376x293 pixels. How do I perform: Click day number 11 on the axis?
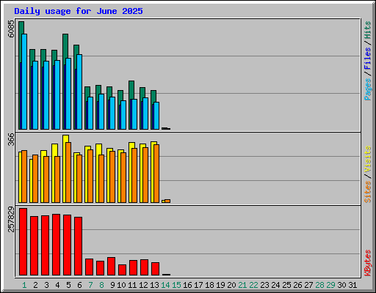[132, 285]
